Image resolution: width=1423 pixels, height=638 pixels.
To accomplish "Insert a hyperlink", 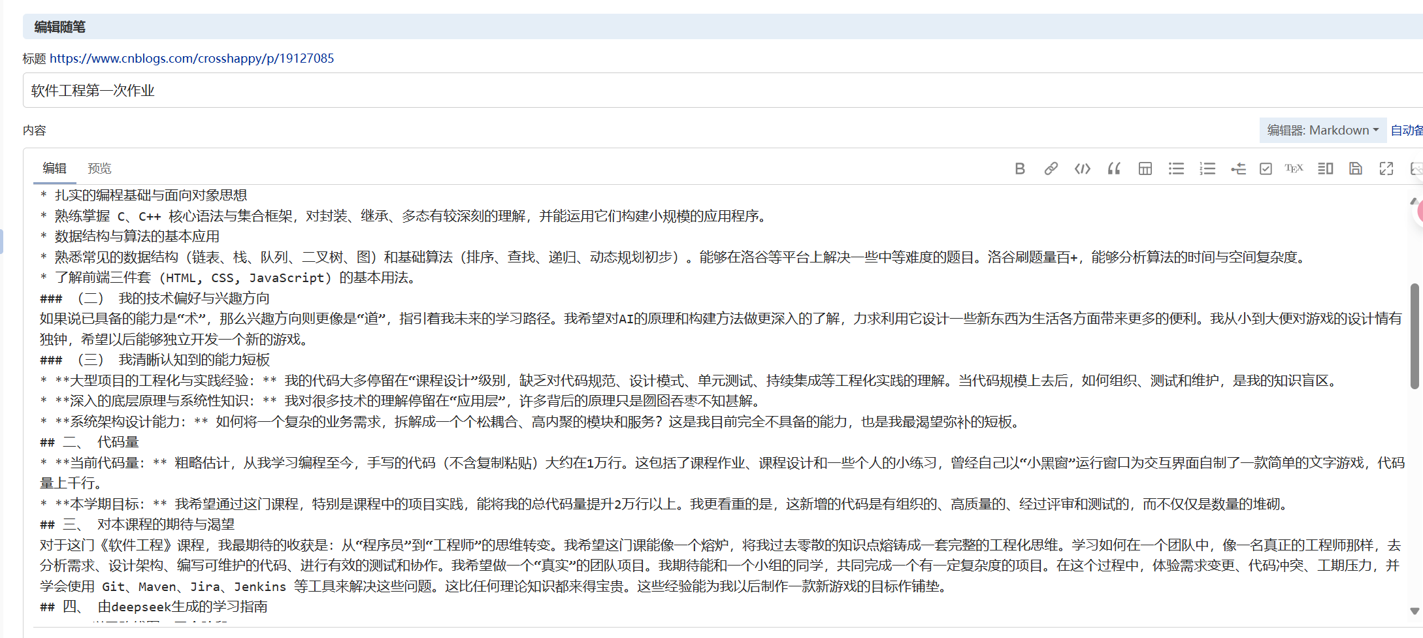I will coord(1051,168).
